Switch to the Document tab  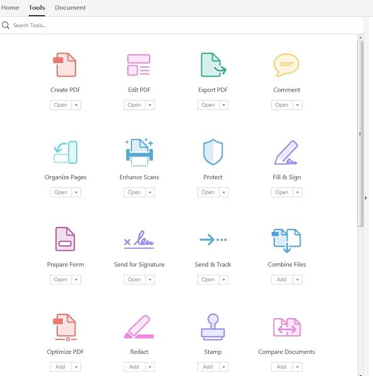(x=70, y=8)
